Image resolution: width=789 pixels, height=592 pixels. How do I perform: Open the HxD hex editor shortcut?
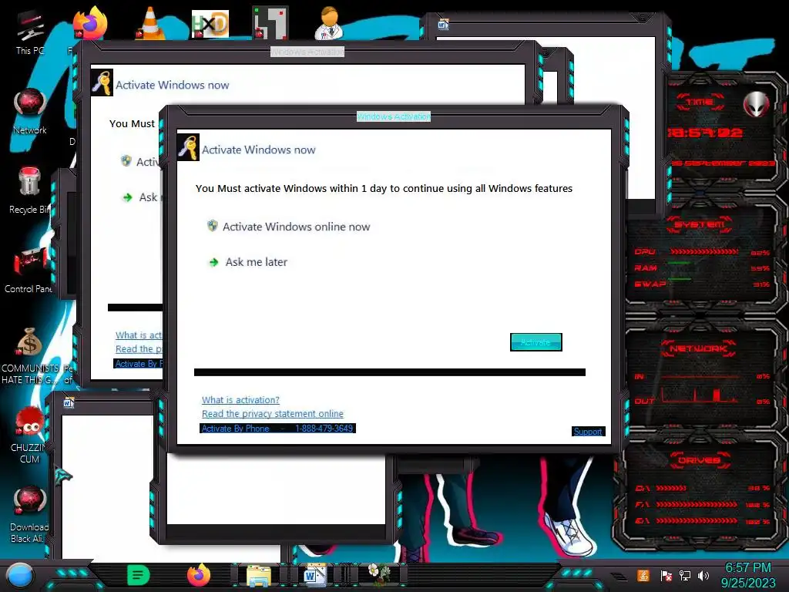tap(210, 24)
